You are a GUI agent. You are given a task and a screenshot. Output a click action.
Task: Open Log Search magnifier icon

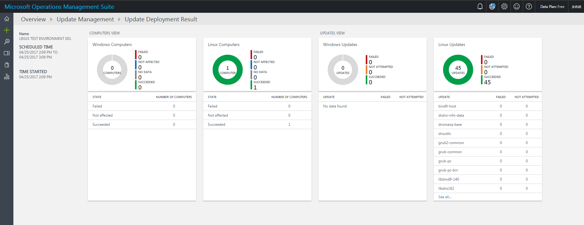coord(7,42)
